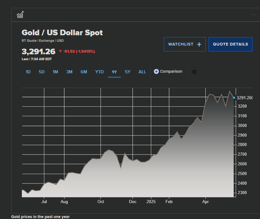Click the 3291.26 price axis label
The width and height of the screenshot is (260, 219).
click(x=244, y=98)
